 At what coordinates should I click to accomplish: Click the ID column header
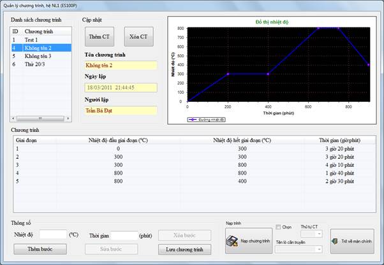[15, 31]
